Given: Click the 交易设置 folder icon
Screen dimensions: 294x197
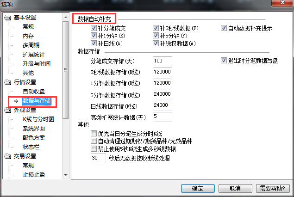Looking at the screenshot, I should [8, 156].
